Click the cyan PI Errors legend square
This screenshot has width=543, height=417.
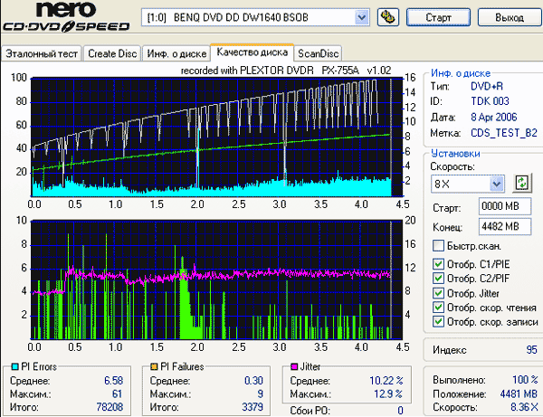[14, 366]
